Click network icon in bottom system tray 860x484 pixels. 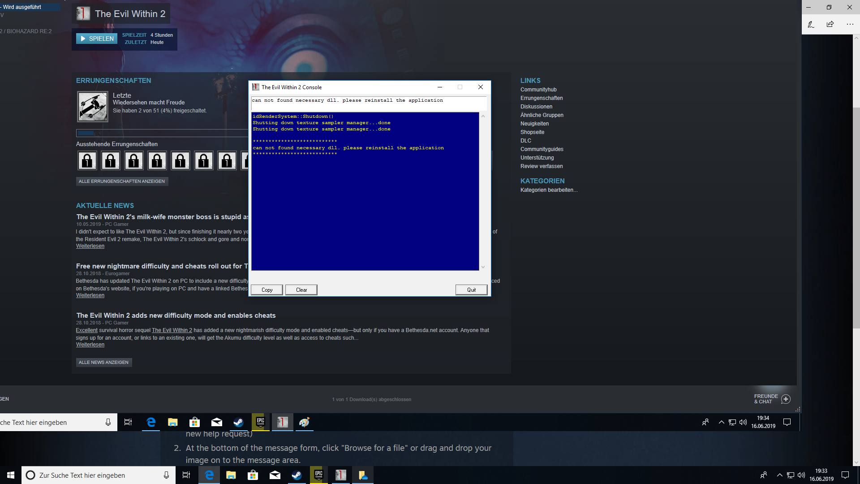(x=791, y=475)
